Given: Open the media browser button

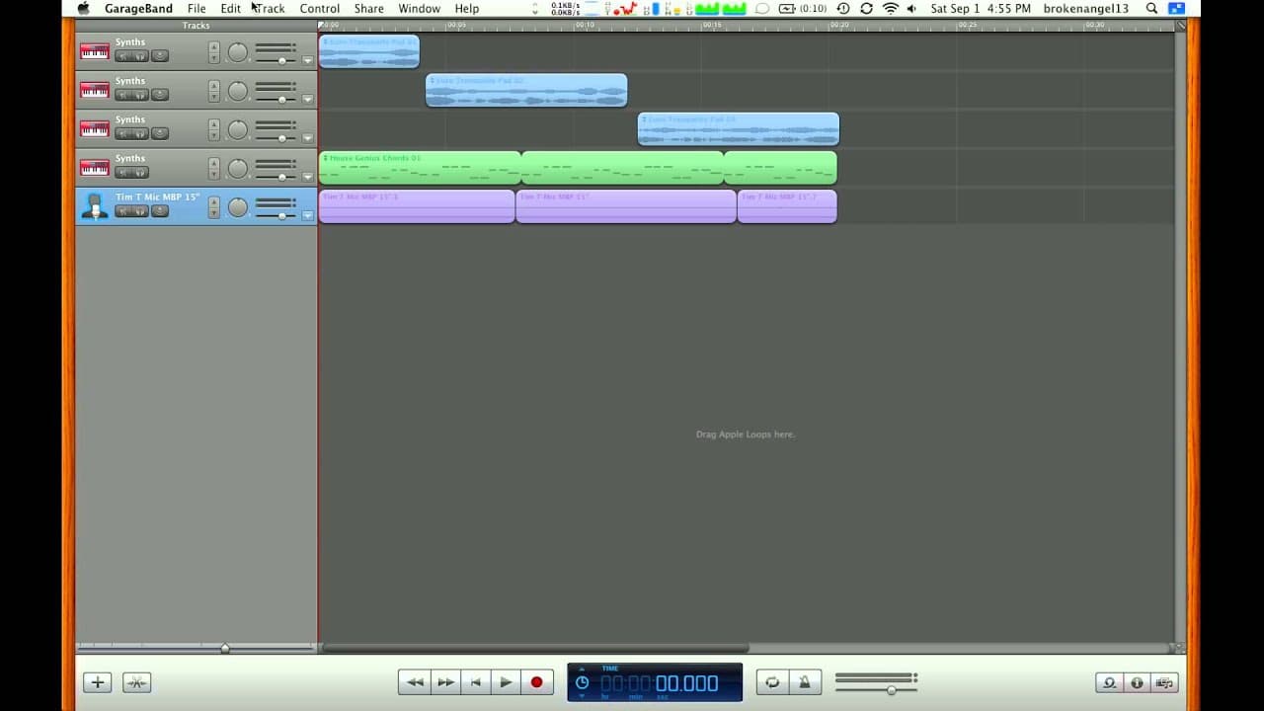Looking at the screenshot, I should coord(1164,682).
